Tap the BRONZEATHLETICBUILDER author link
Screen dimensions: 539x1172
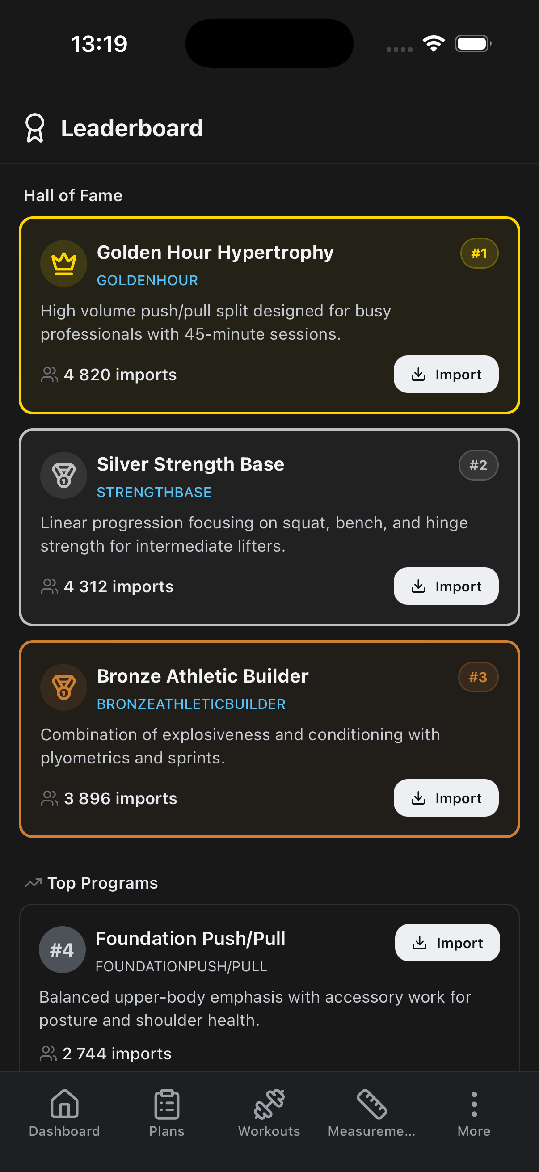click(191, 704)
